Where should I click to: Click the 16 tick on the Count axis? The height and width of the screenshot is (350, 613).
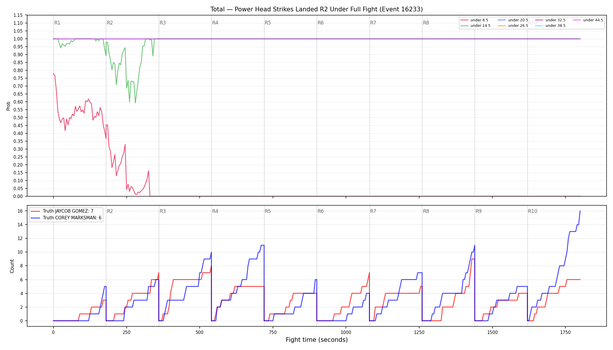(20, 211)
